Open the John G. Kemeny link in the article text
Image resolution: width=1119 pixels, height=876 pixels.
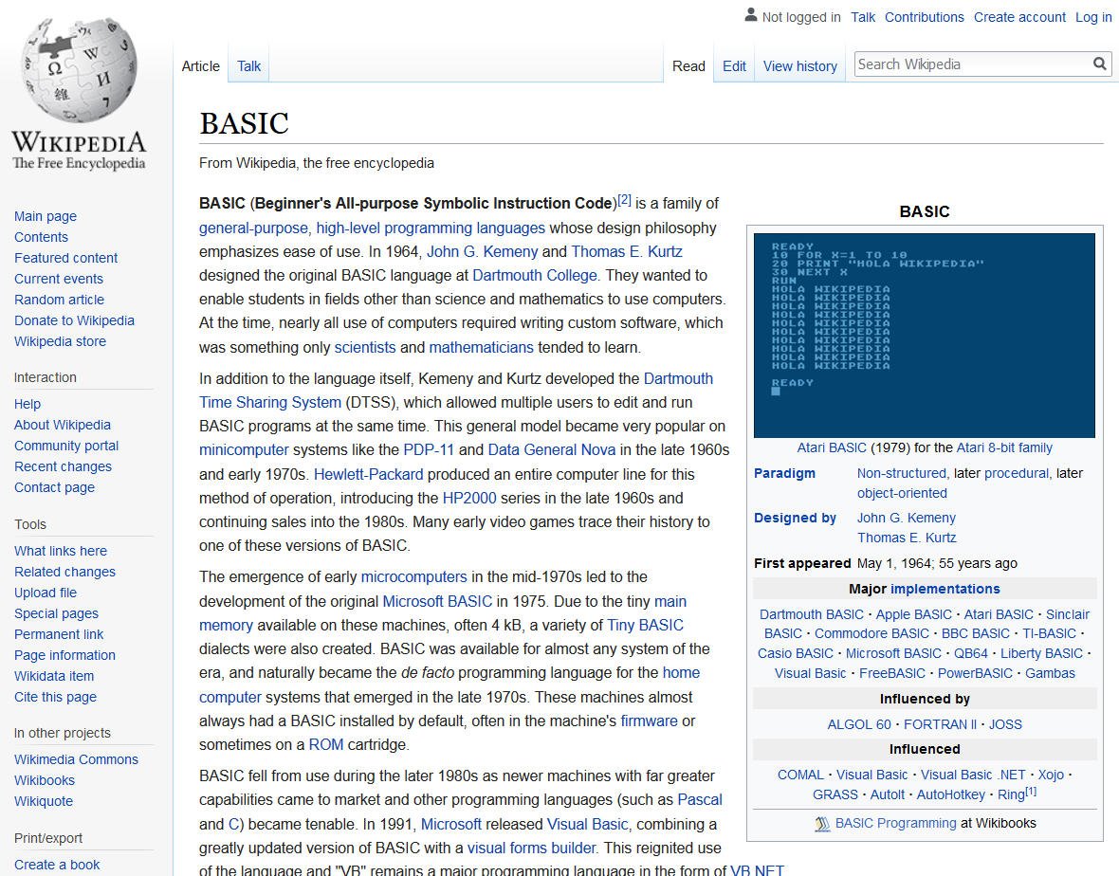coord(483,252)
